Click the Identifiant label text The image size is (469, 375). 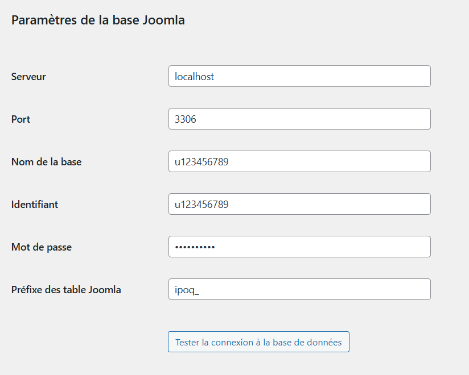(33, 204)
